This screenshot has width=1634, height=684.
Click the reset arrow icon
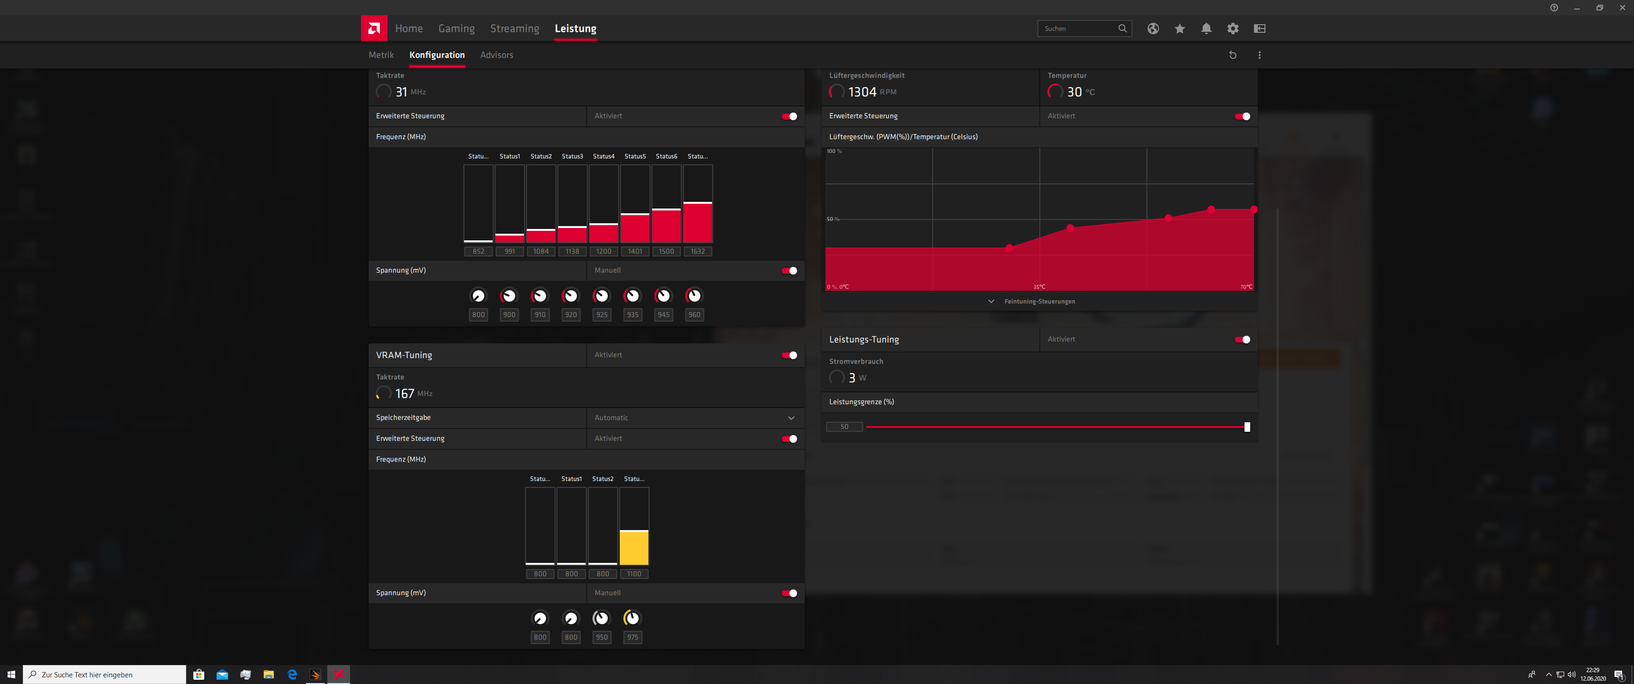pyautogui.click(x=1233, y=55)
